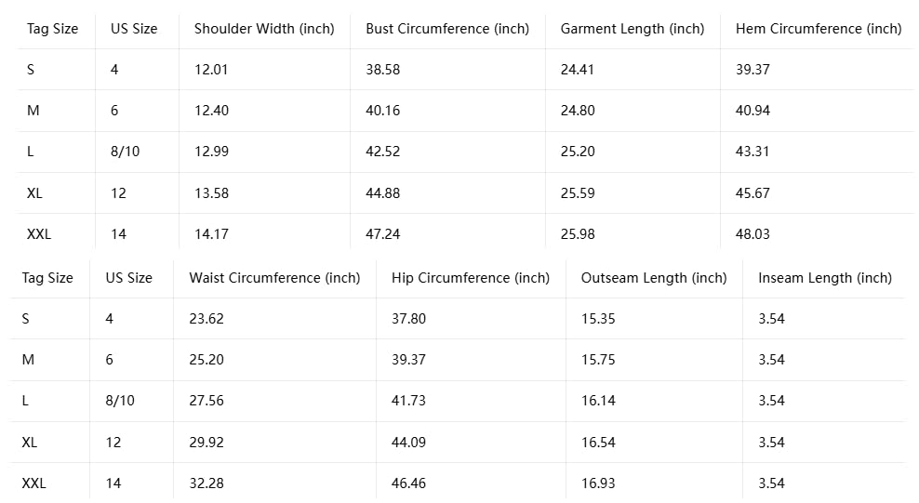The image size is (919, 503).
Task: Click the Bust Circumference (inch) header
Action: (447, 29)
